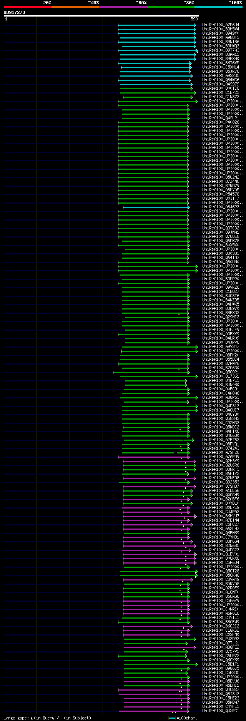Click the green ~80% identity legend segment
The image size is (246, 721).
pyautogui.click(x=170, y=7)
